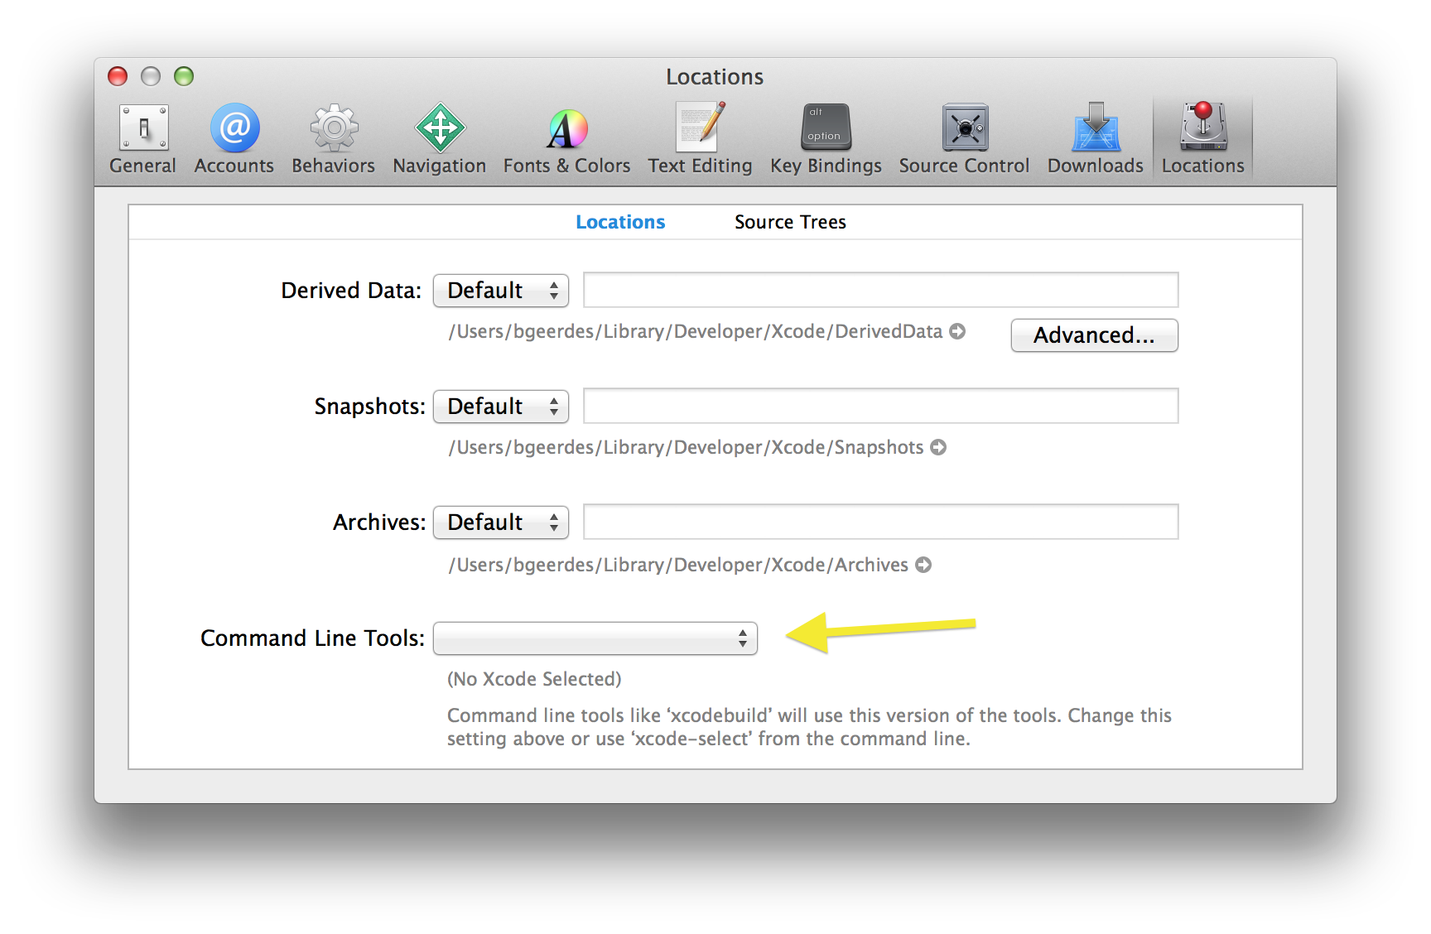The height and width of the screenshot is (934, 1431).
Task: Open the Accounts preferences pane
Action: tap(234, 139)
